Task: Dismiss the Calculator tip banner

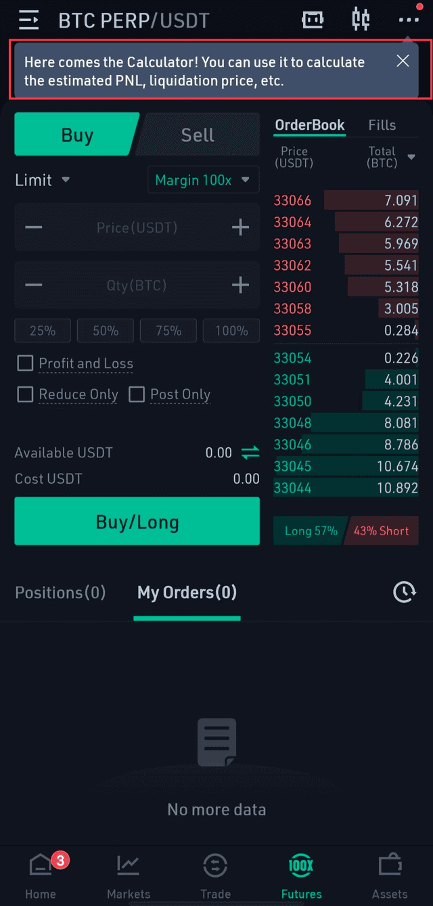Action: [403, 61]
